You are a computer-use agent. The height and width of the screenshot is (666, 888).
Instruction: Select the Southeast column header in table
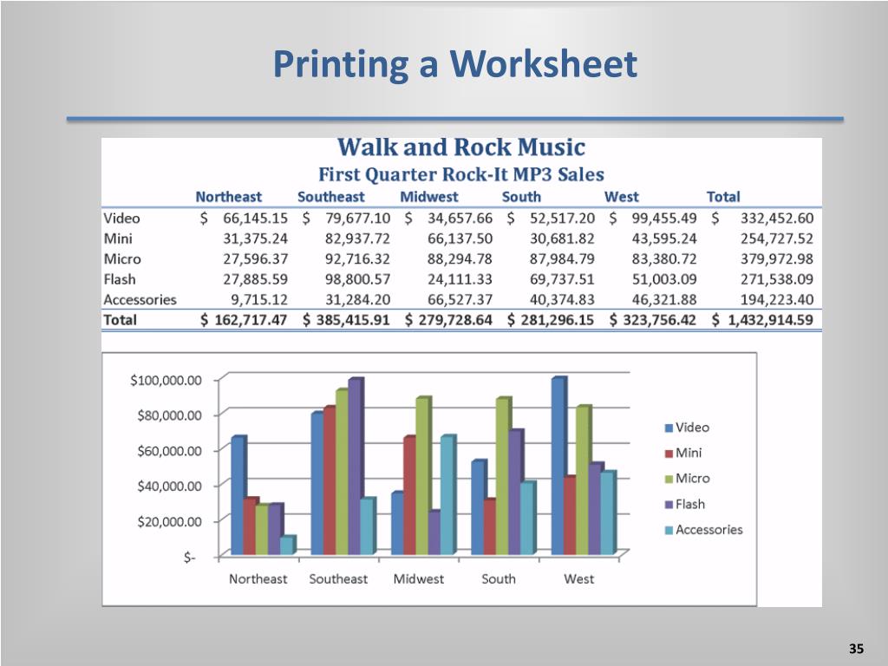330,197
